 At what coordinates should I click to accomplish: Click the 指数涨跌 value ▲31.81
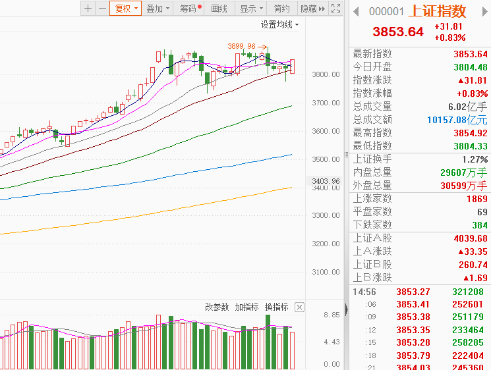[x=473, y=80]
